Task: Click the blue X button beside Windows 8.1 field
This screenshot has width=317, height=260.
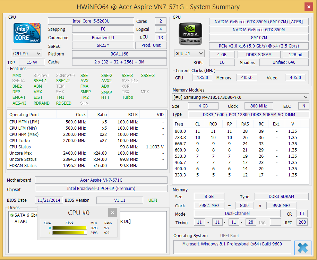Action: pyautogui.click(x=303, y=248)
